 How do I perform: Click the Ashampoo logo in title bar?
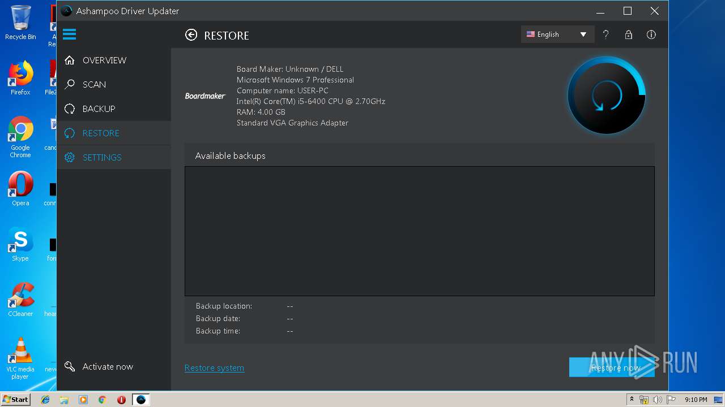[x=66, y=11]
